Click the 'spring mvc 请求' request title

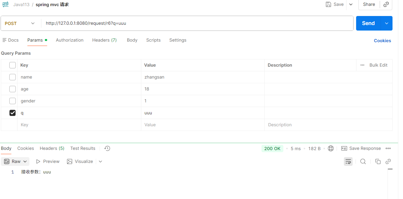click(52, 5)
